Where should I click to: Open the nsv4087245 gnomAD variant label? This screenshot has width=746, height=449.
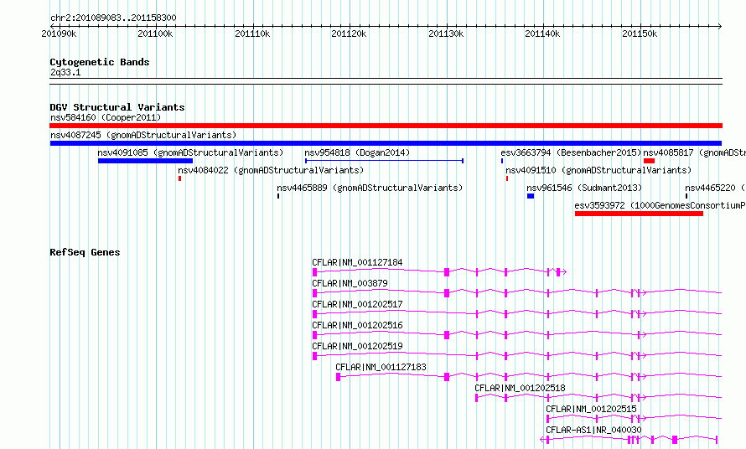(x=143, y=135)
